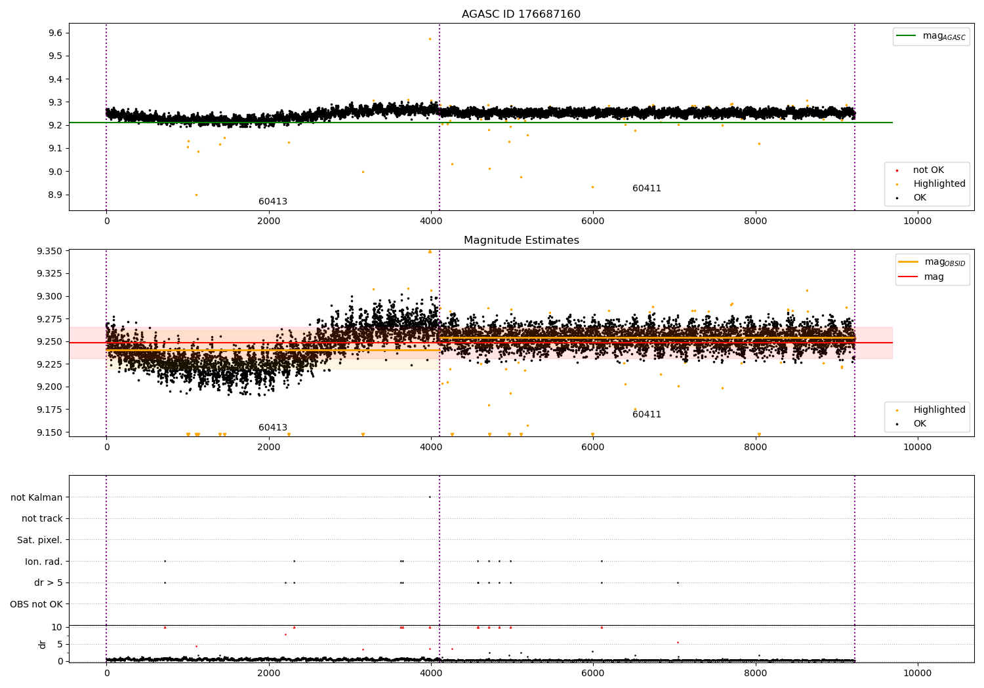This screenshot has width=984, height=688.
Task: Click the lowest orange outlier near 8.9
Action: click(x=195, y=195)
